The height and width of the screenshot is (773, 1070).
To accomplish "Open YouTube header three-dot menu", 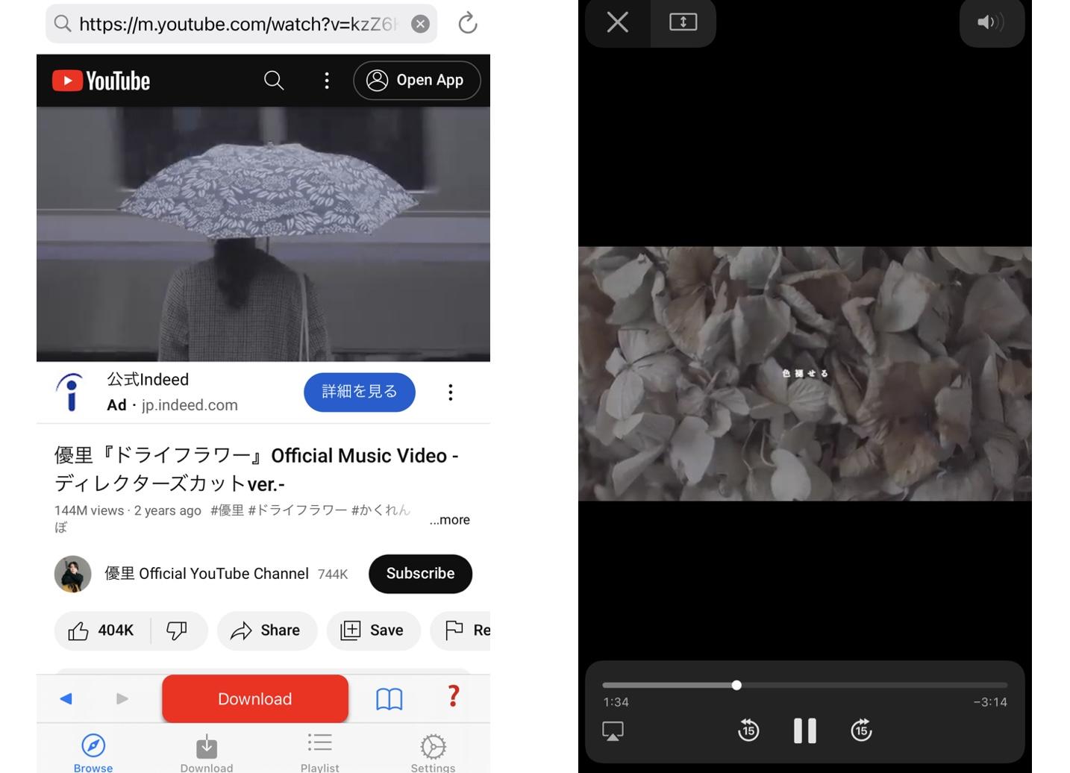I will point(327,81).
